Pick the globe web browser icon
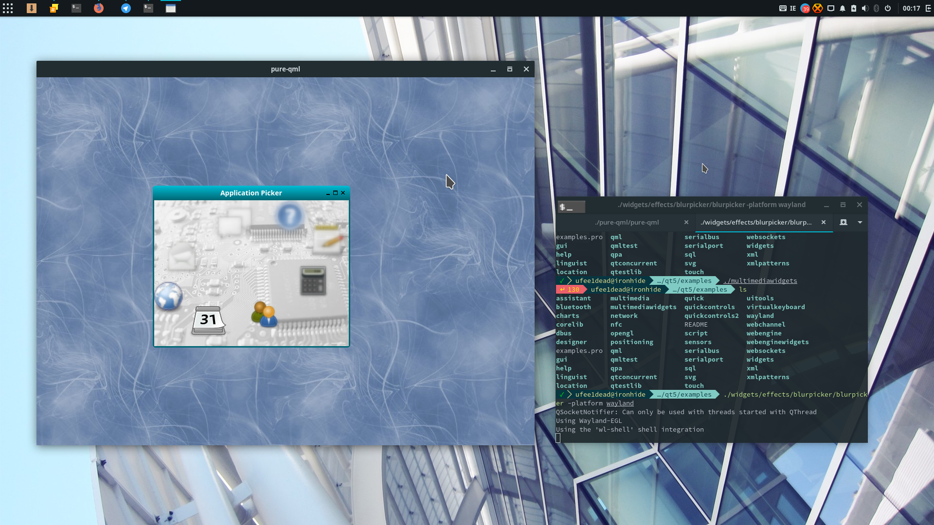Image resolution: width=934 pixels, height=525 pixels. click(168, 296)
